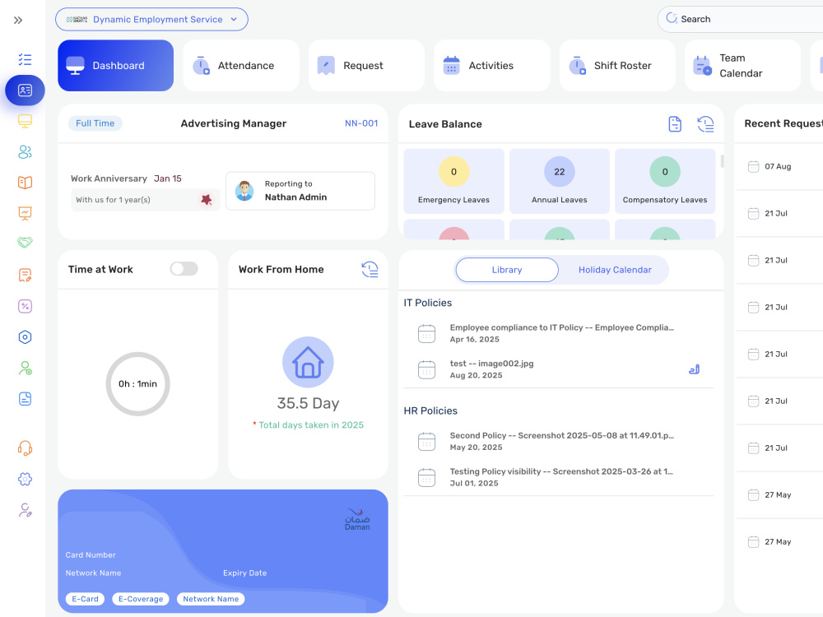The width and height of the screenshot is (823, 617).
Task: Click Nathan Admin's avatar picture
Action: (244, 191)
